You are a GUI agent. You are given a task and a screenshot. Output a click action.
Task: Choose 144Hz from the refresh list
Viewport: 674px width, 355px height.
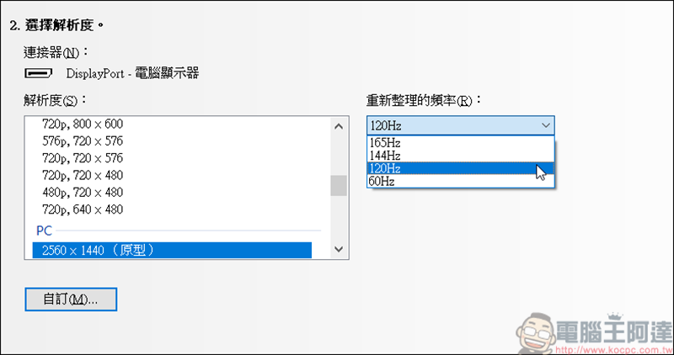tap(461, 156)
